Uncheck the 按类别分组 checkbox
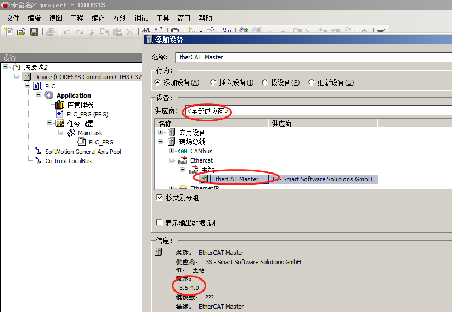The width and height of the screenshot is (452, 312). coord(160,197)
